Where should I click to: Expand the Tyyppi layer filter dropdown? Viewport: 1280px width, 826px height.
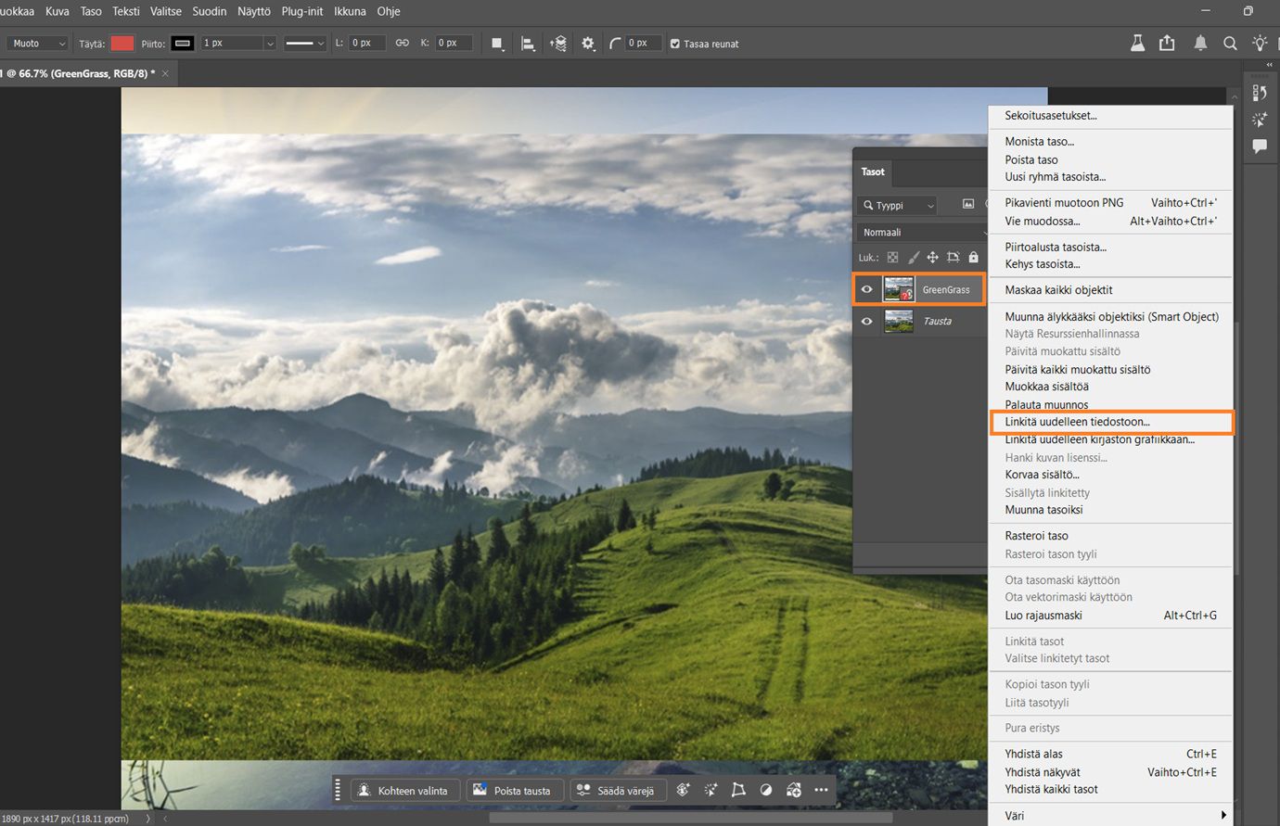[x=899, y=205]
